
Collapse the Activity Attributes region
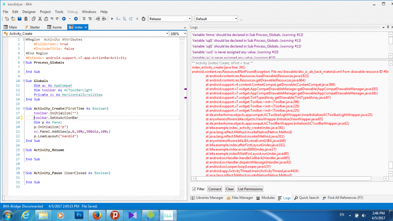(x=24, y=39)
